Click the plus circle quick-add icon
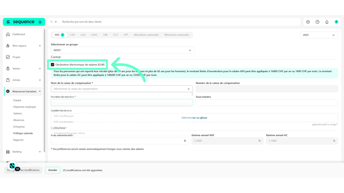The image size is (344, 193). coord(308,22)
